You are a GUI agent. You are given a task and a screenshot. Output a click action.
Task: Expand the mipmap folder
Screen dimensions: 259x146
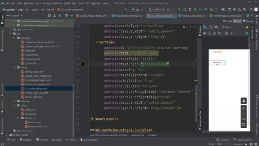pyautogui.click(x=15, y=101)
